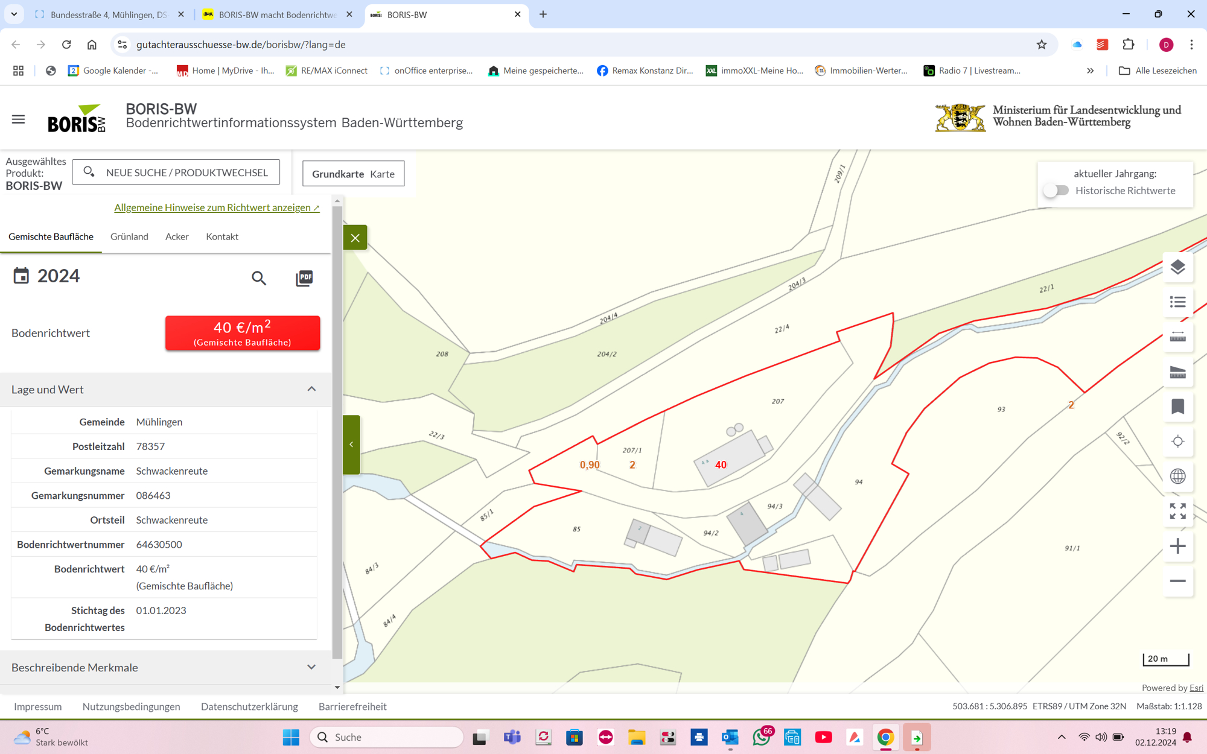Select the distance measurement tool
Image resolution: width=1207 pixels, height=754 pixels.
click(x=1177, y=337)
